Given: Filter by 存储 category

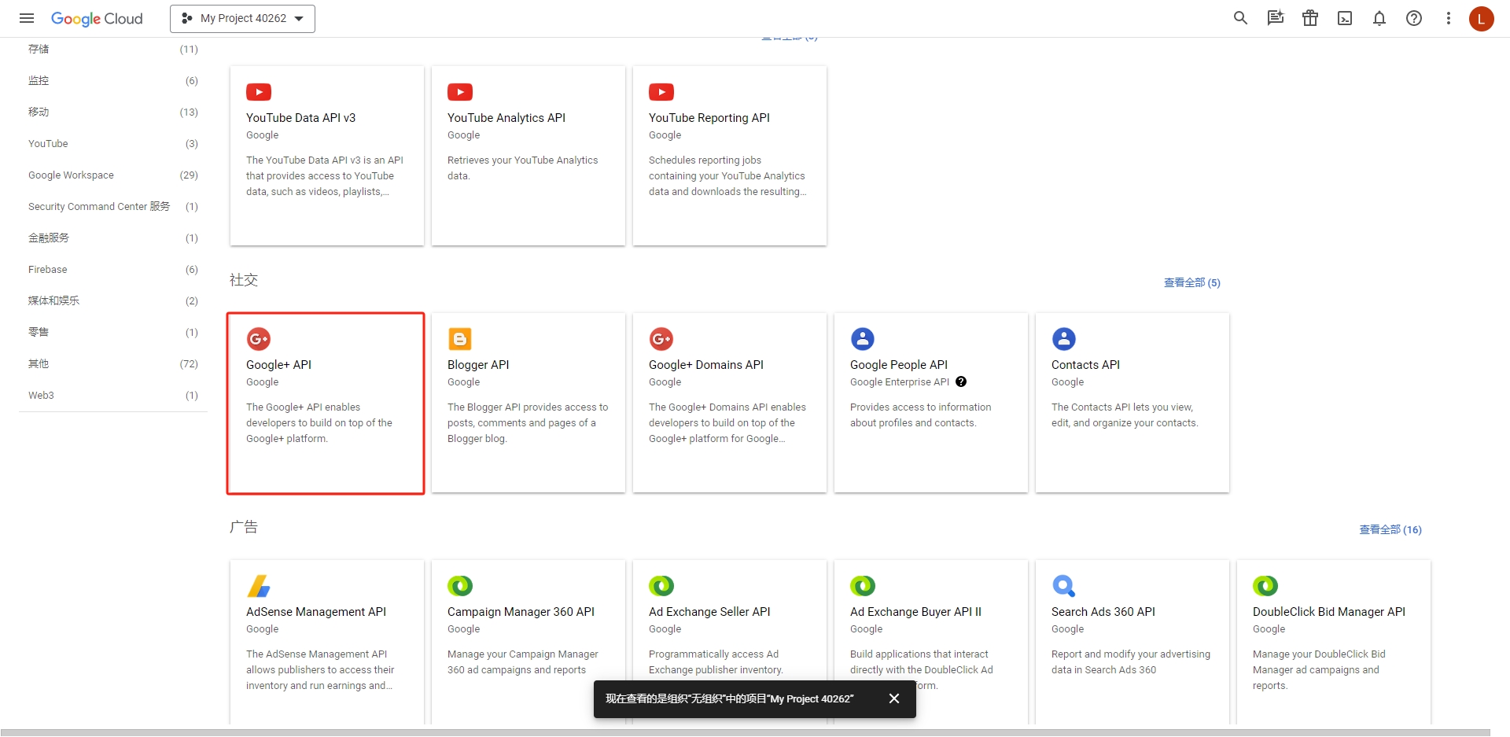Looking at the screenshot, I should [x=113, y=49].
